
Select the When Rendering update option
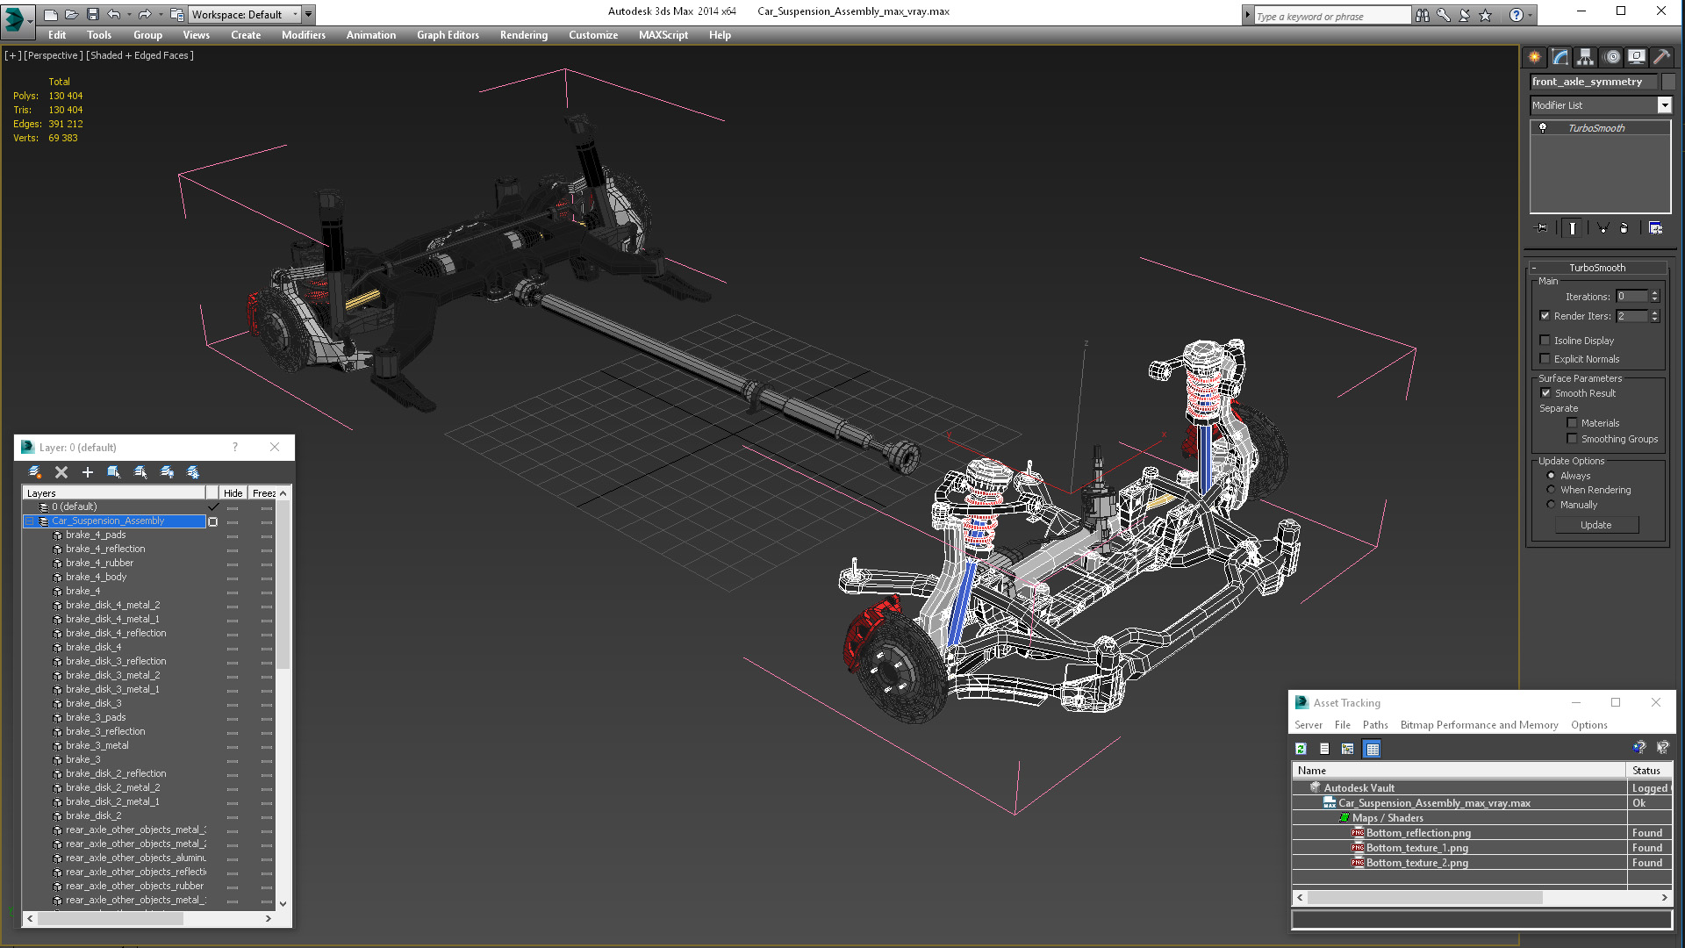[x=1551, y=490]
